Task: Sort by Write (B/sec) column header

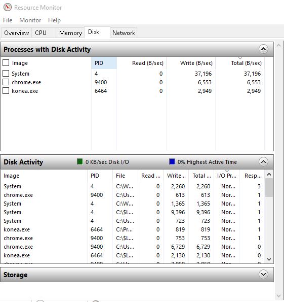Action: [x=191, y=63]
